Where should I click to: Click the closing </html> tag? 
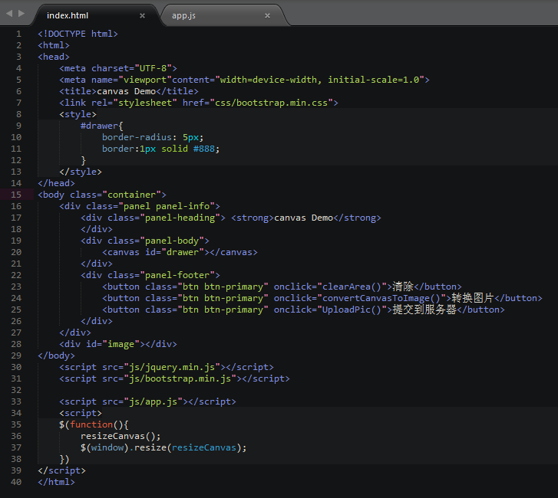56,482
